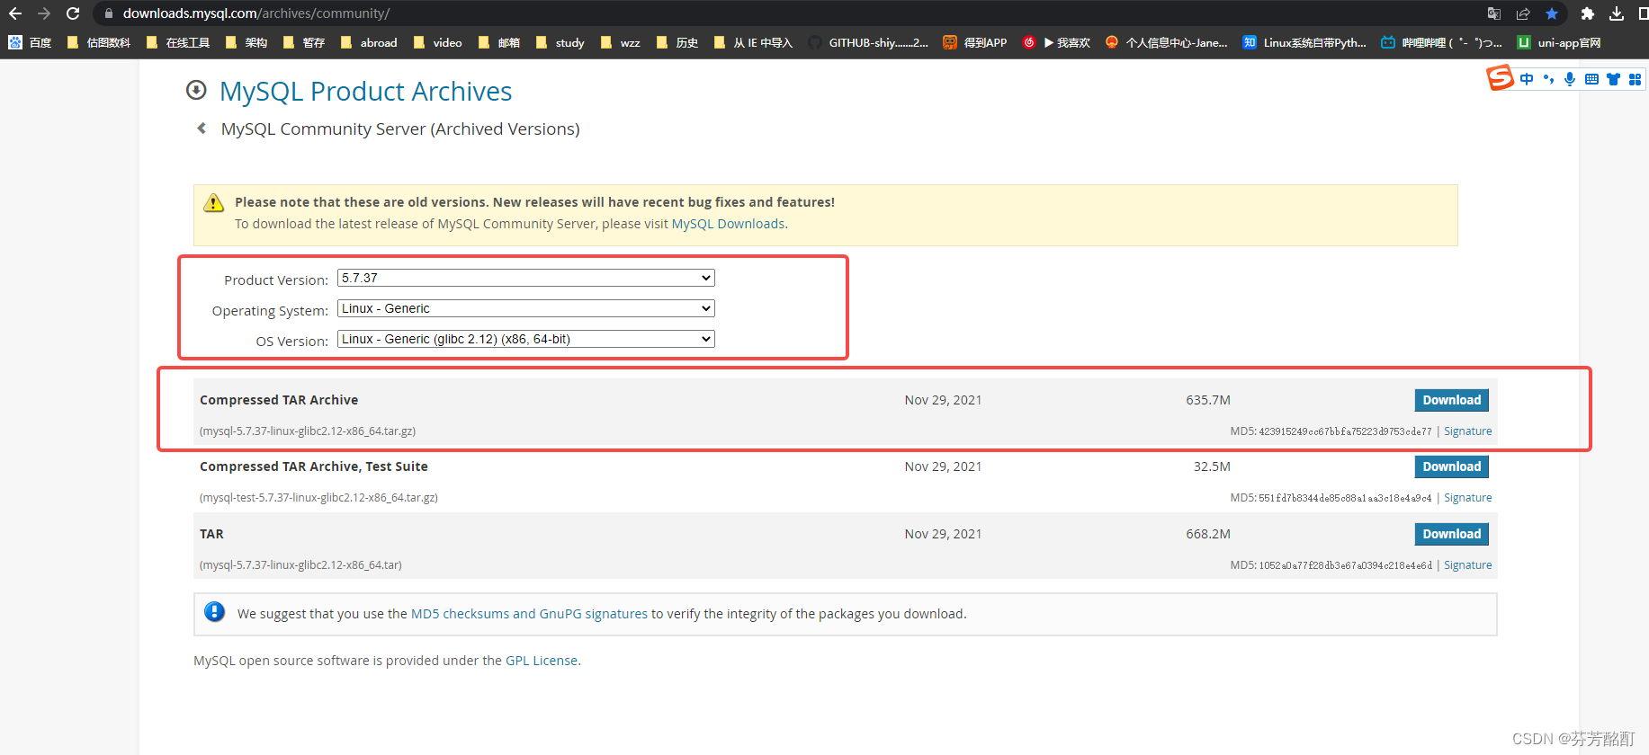This screenshot has height=755, width=1649.
Task: Click filename mysql-5.7.37-linux-glibc2.12-x86_64.tar
Action: pyautogui.click(x=300, y=565)
